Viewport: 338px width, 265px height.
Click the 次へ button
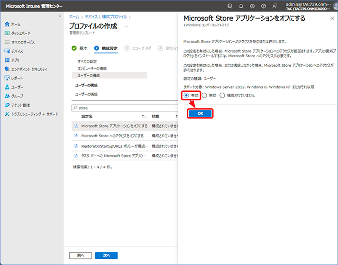pos(106,256)
